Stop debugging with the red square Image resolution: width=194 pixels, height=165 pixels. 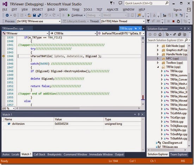[x=174, y=22]
